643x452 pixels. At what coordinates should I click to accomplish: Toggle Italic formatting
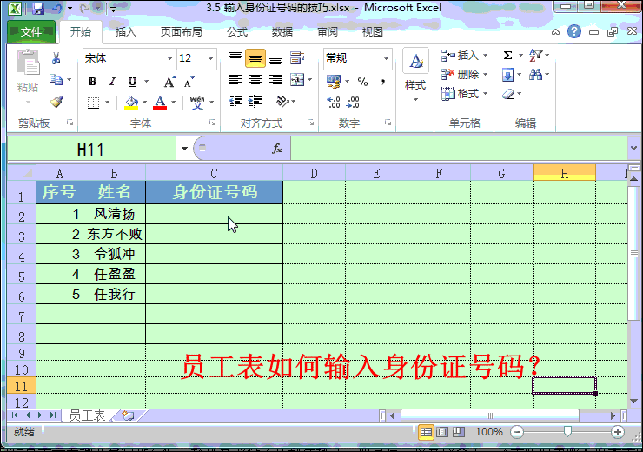112,82
